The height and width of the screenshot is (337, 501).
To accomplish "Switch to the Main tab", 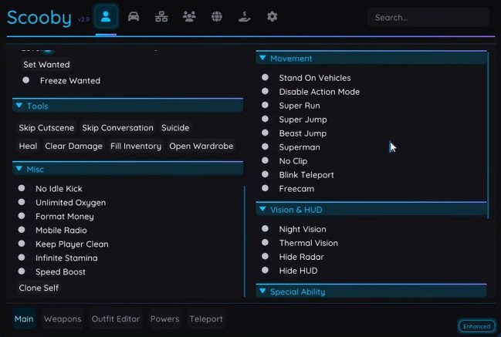I will [24, 318].
